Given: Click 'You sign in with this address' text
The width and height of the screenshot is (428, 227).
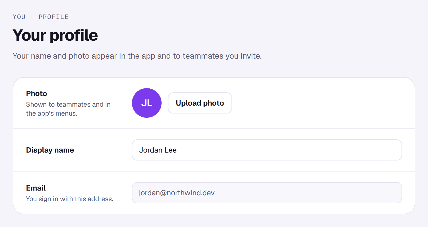Looking at the screenshot, I should (x=70, y=199).
